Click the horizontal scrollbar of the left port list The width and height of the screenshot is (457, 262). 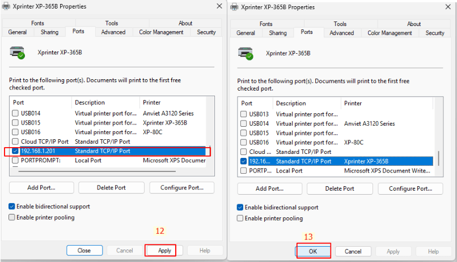coord(97,171)
